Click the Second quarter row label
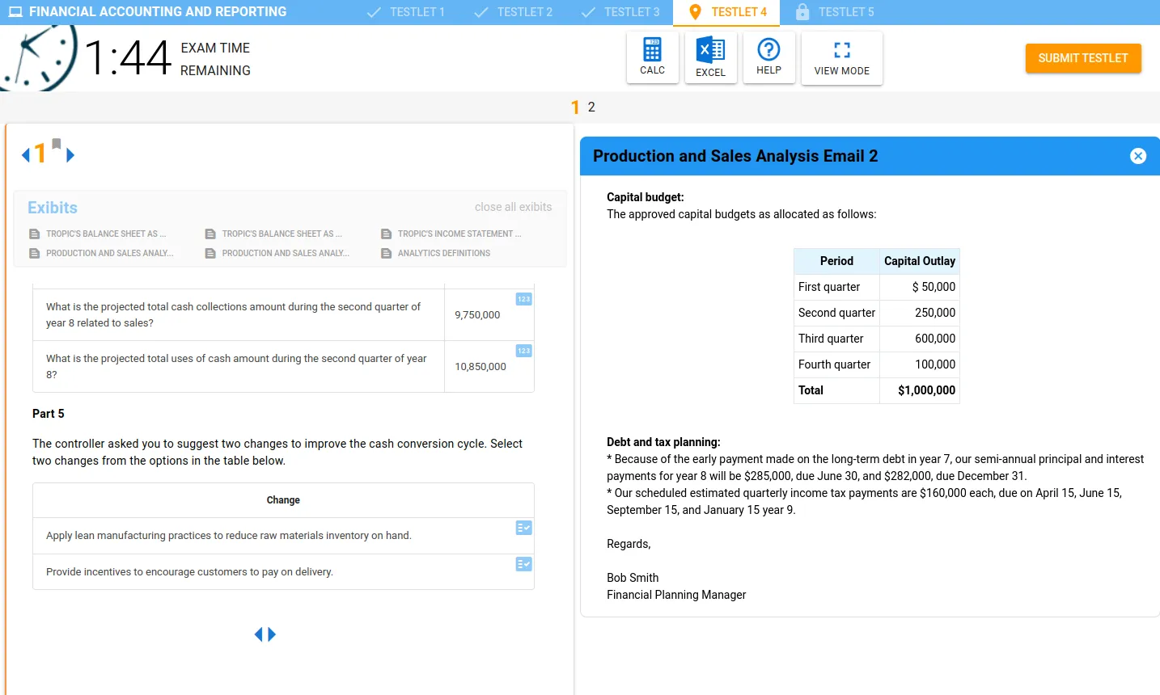1160x695 pixels. pyautogui.click(x=836, y=313)
